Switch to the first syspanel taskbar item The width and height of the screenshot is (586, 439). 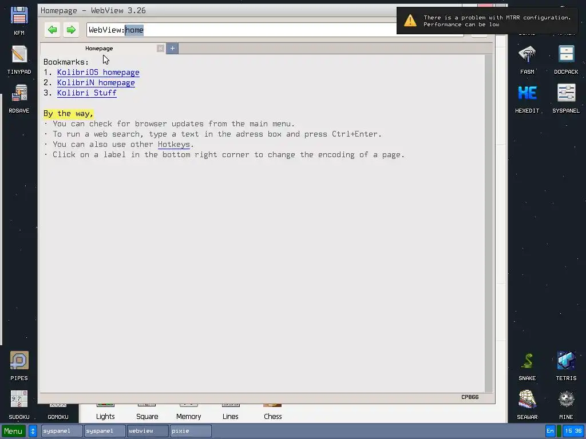(62, 431)
